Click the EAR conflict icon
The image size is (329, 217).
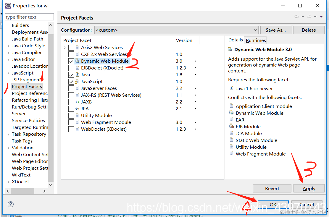click(x=231, y=119)
